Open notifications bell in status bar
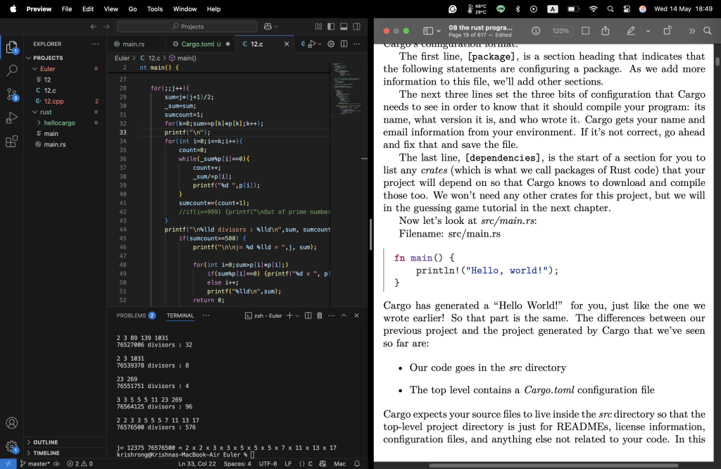Viewport: 721px width, 469px height. 357,463
